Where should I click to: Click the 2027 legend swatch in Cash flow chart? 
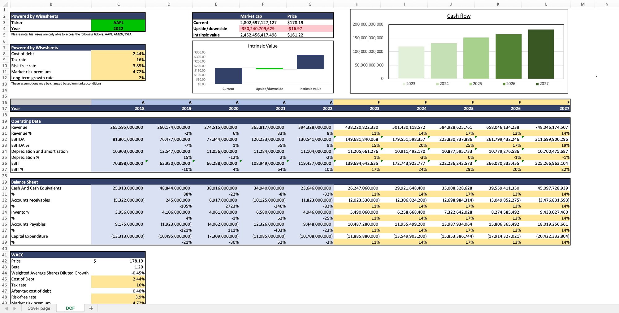coord(537,84)
